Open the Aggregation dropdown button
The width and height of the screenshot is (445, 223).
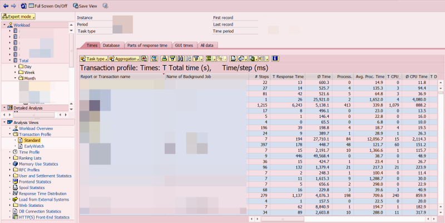[124, 59]
